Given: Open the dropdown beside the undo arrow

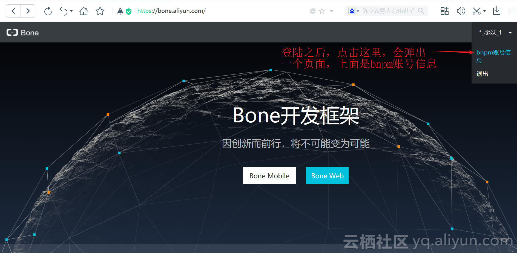Looking at the screenshot, I should [71, 11].
